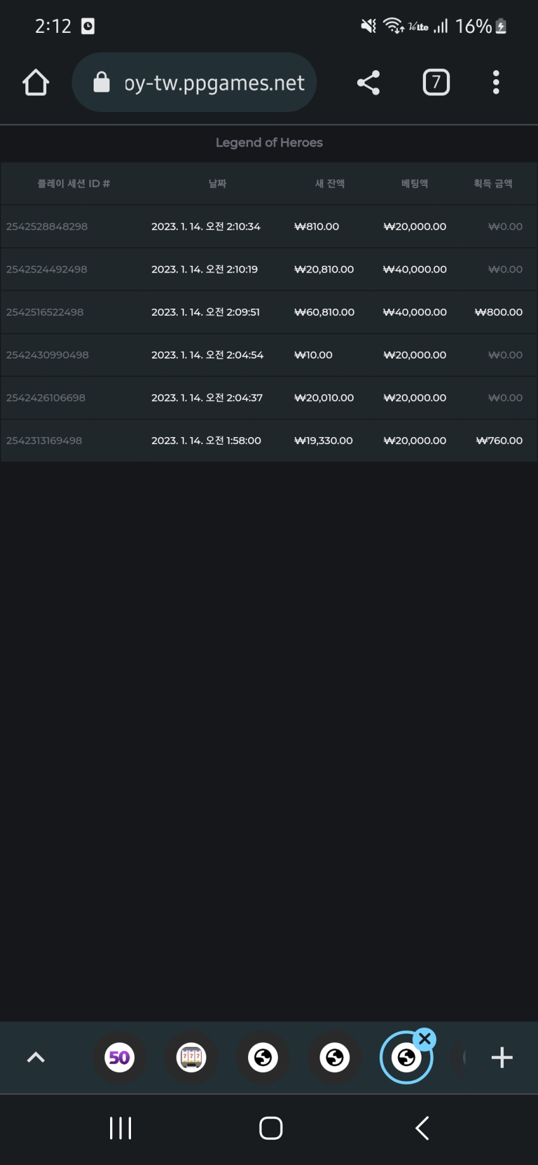Tap the browser home icon
The height and width of the screenshot is (1165, 538).
(36, 82)
